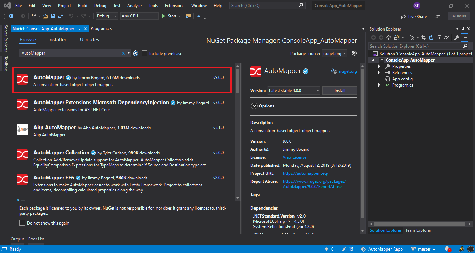Open the Live Share feedback icon
The width and height of the screenshot is (475, 253).
438,16
